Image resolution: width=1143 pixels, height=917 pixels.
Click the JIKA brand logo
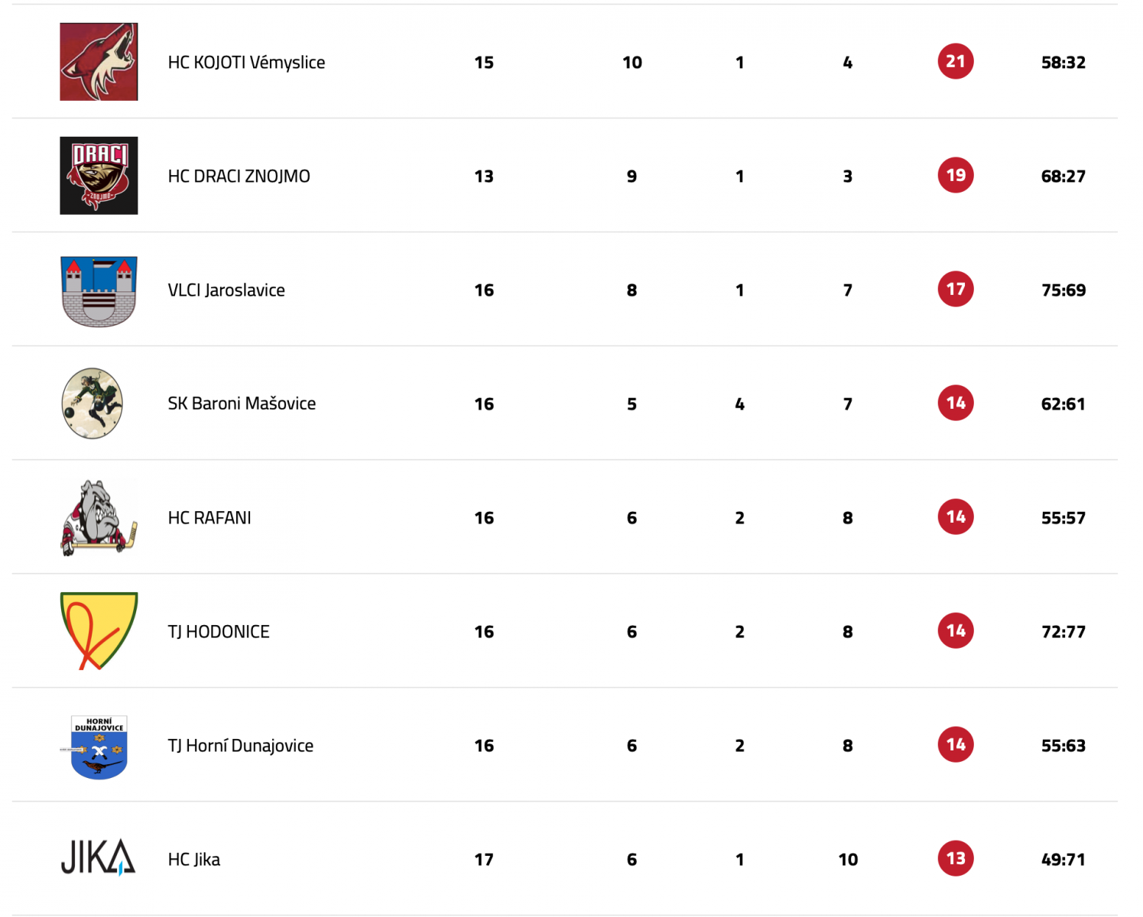pyautogui.click(x=98, y=857)
